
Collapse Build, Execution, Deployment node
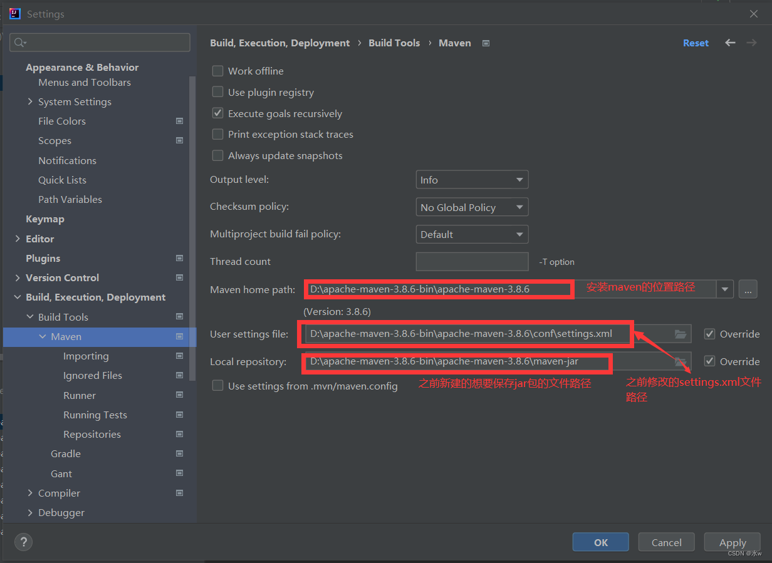[x=18, y=297]
